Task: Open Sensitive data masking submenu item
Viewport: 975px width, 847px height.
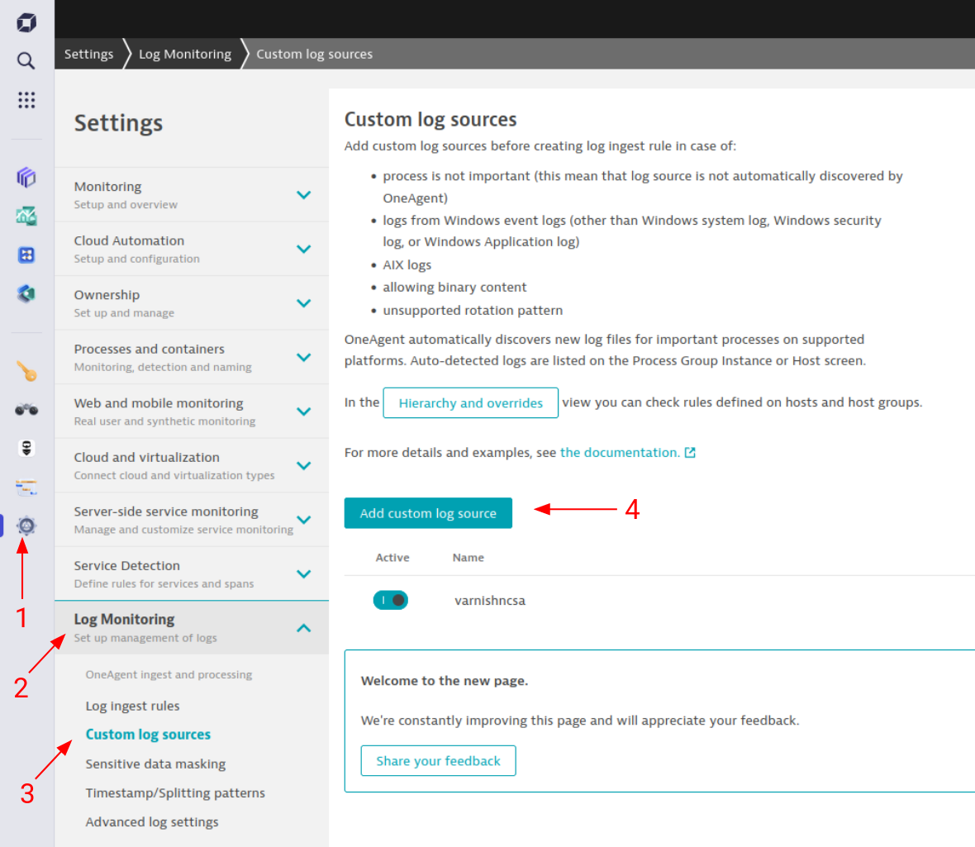Action: (x=155, y=764)
